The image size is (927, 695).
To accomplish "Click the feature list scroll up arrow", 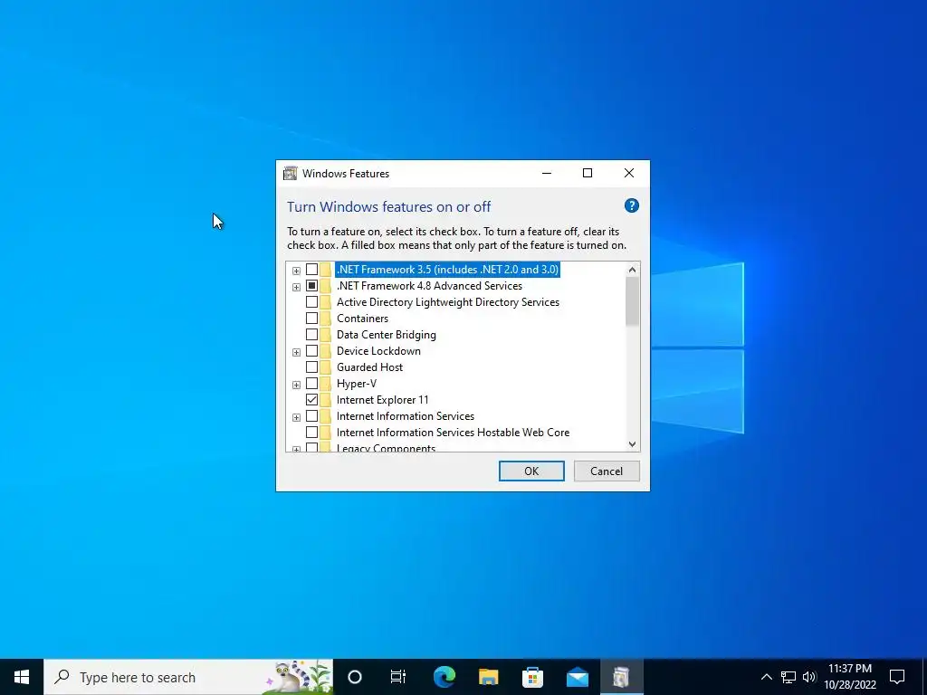I will tap(632, 270).
